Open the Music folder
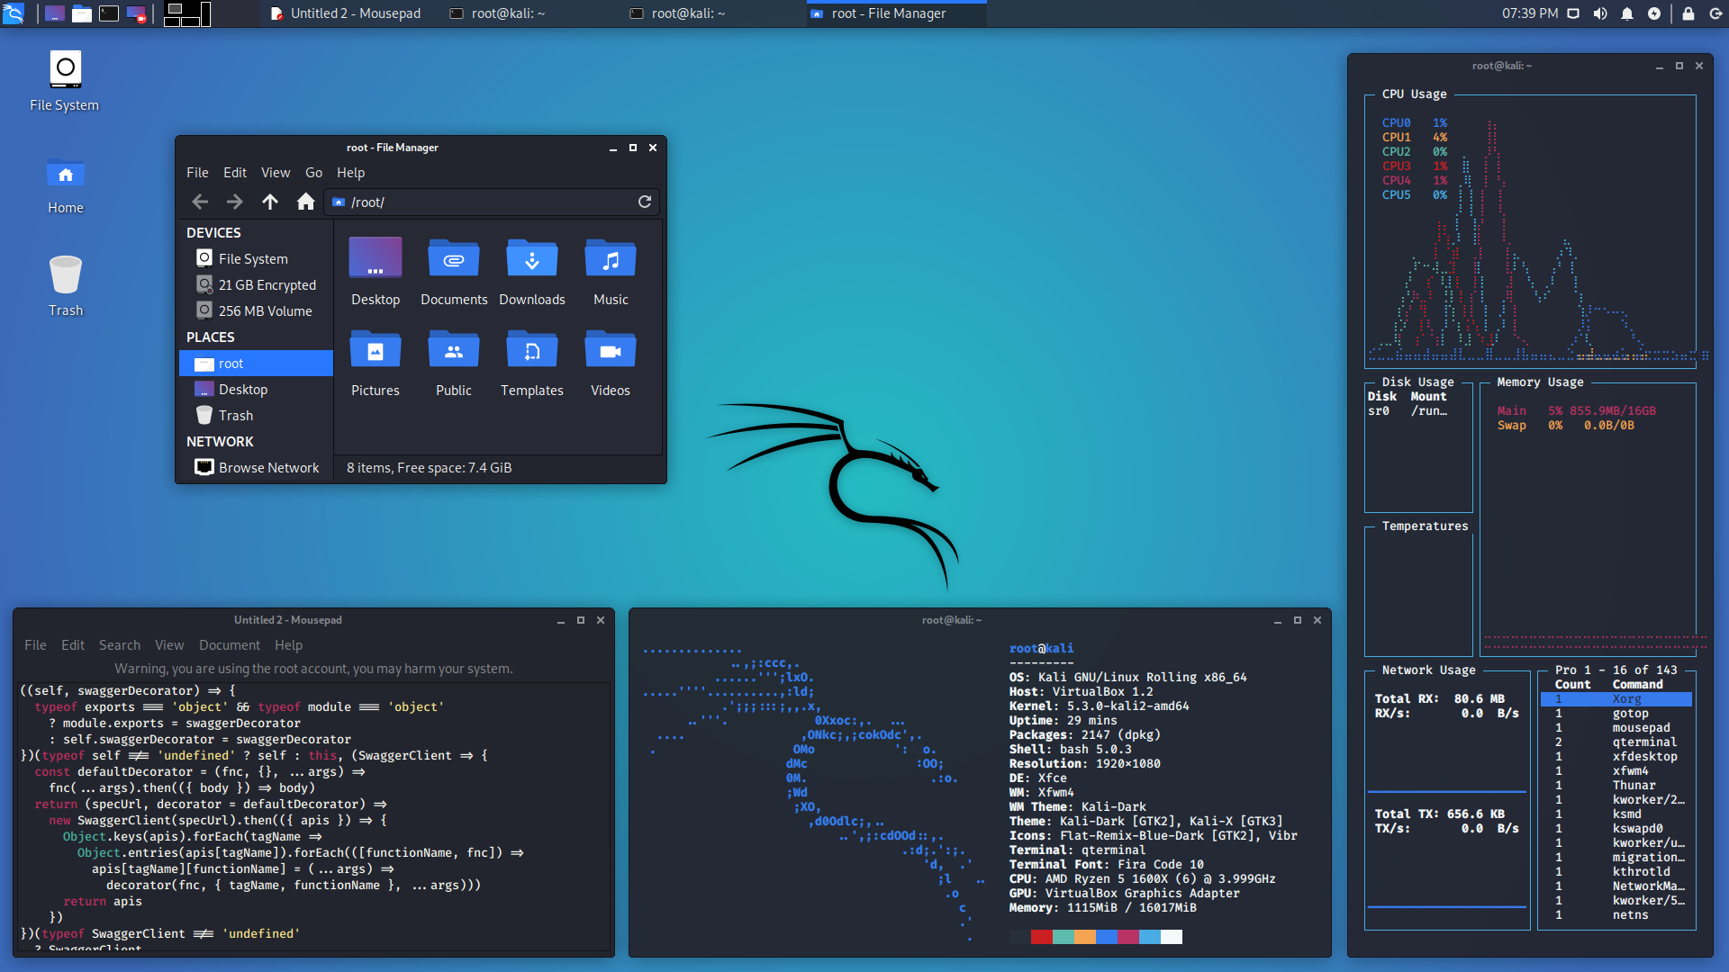The width and height of the screenshot is (1729, 972). (x=610, y=270)
